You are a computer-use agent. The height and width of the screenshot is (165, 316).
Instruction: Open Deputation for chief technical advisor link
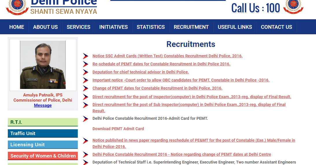(x=141, y=72)
